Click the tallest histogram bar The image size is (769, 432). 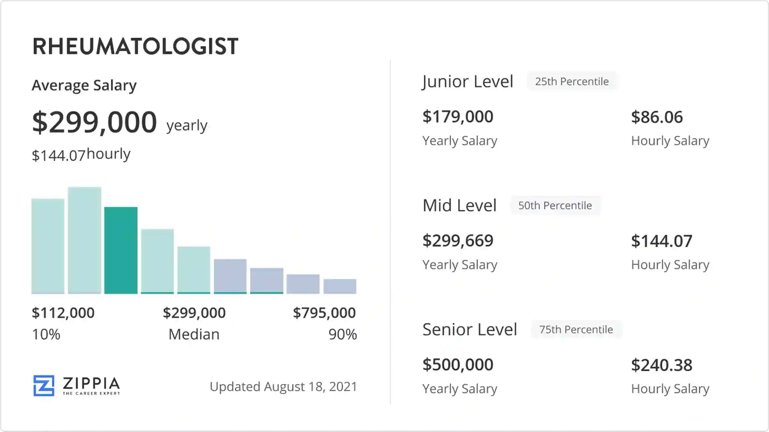85,240
